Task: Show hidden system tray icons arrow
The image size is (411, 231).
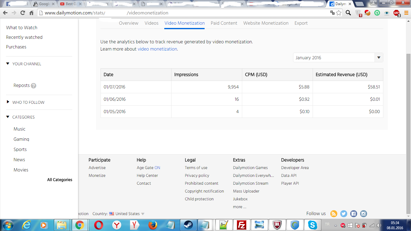Action: click(x=336, y=225)
